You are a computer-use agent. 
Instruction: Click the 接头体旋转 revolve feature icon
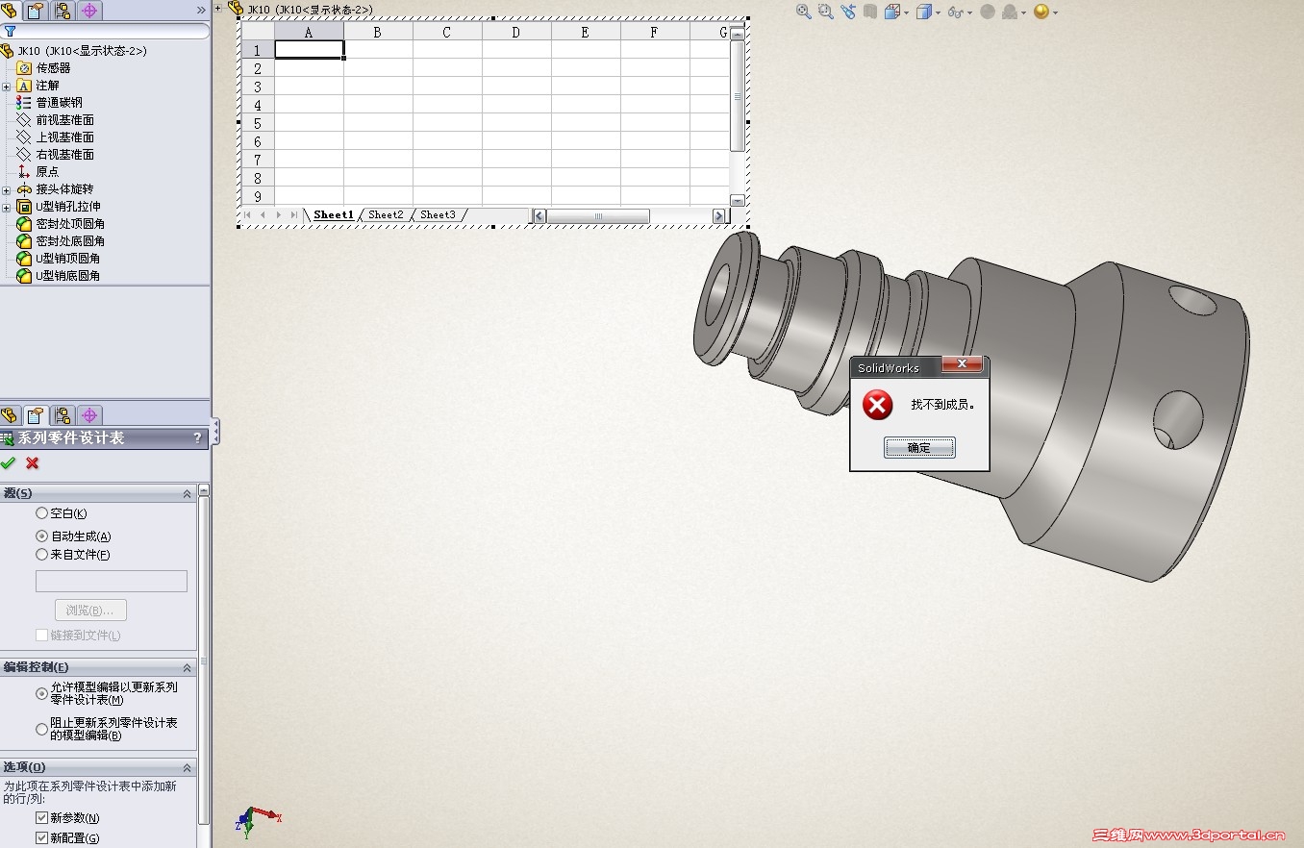(24, 189)
